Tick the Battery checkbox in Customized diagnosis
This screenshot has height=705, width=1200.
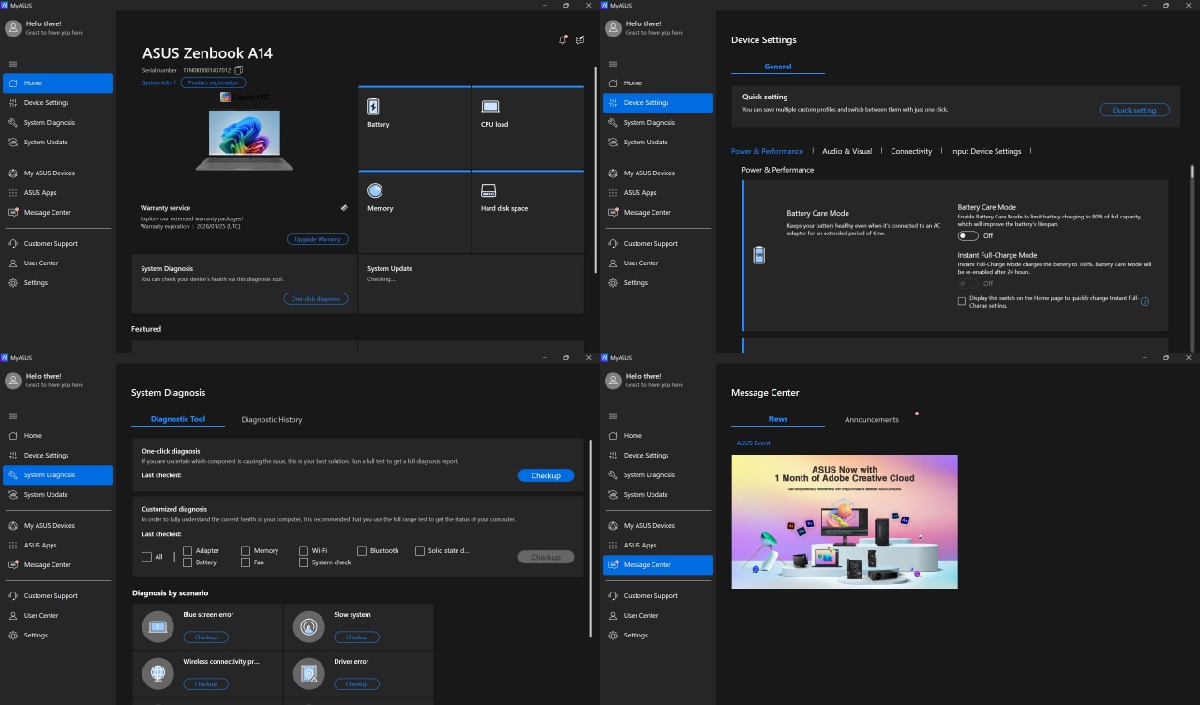point(187,562)
